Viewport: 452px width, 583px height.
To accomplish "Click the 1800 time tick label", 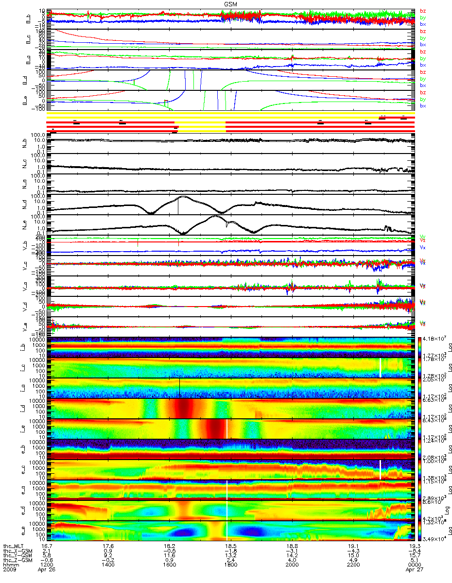I will [230, 566].
